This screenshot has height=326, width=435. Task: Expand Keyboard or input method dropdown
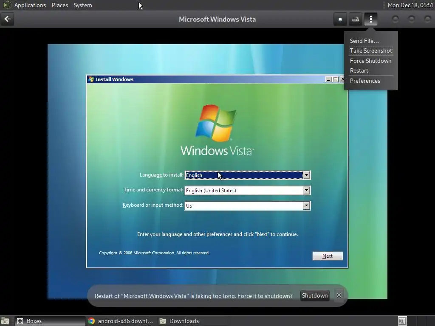pos(306,206)
